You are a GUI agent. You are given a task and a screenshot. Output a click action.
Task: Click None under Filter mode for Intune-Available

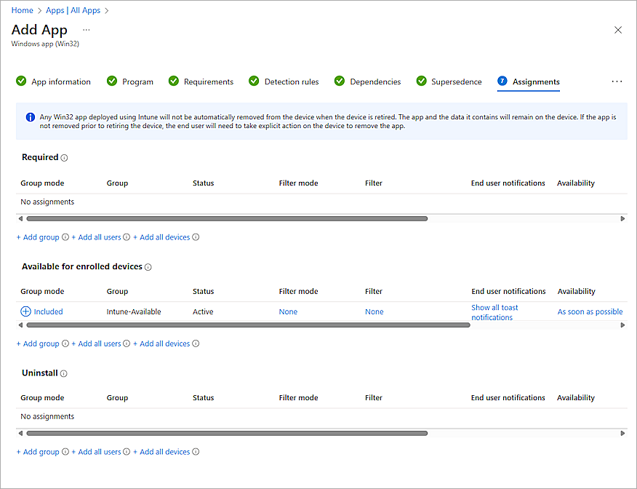point(288,311)
